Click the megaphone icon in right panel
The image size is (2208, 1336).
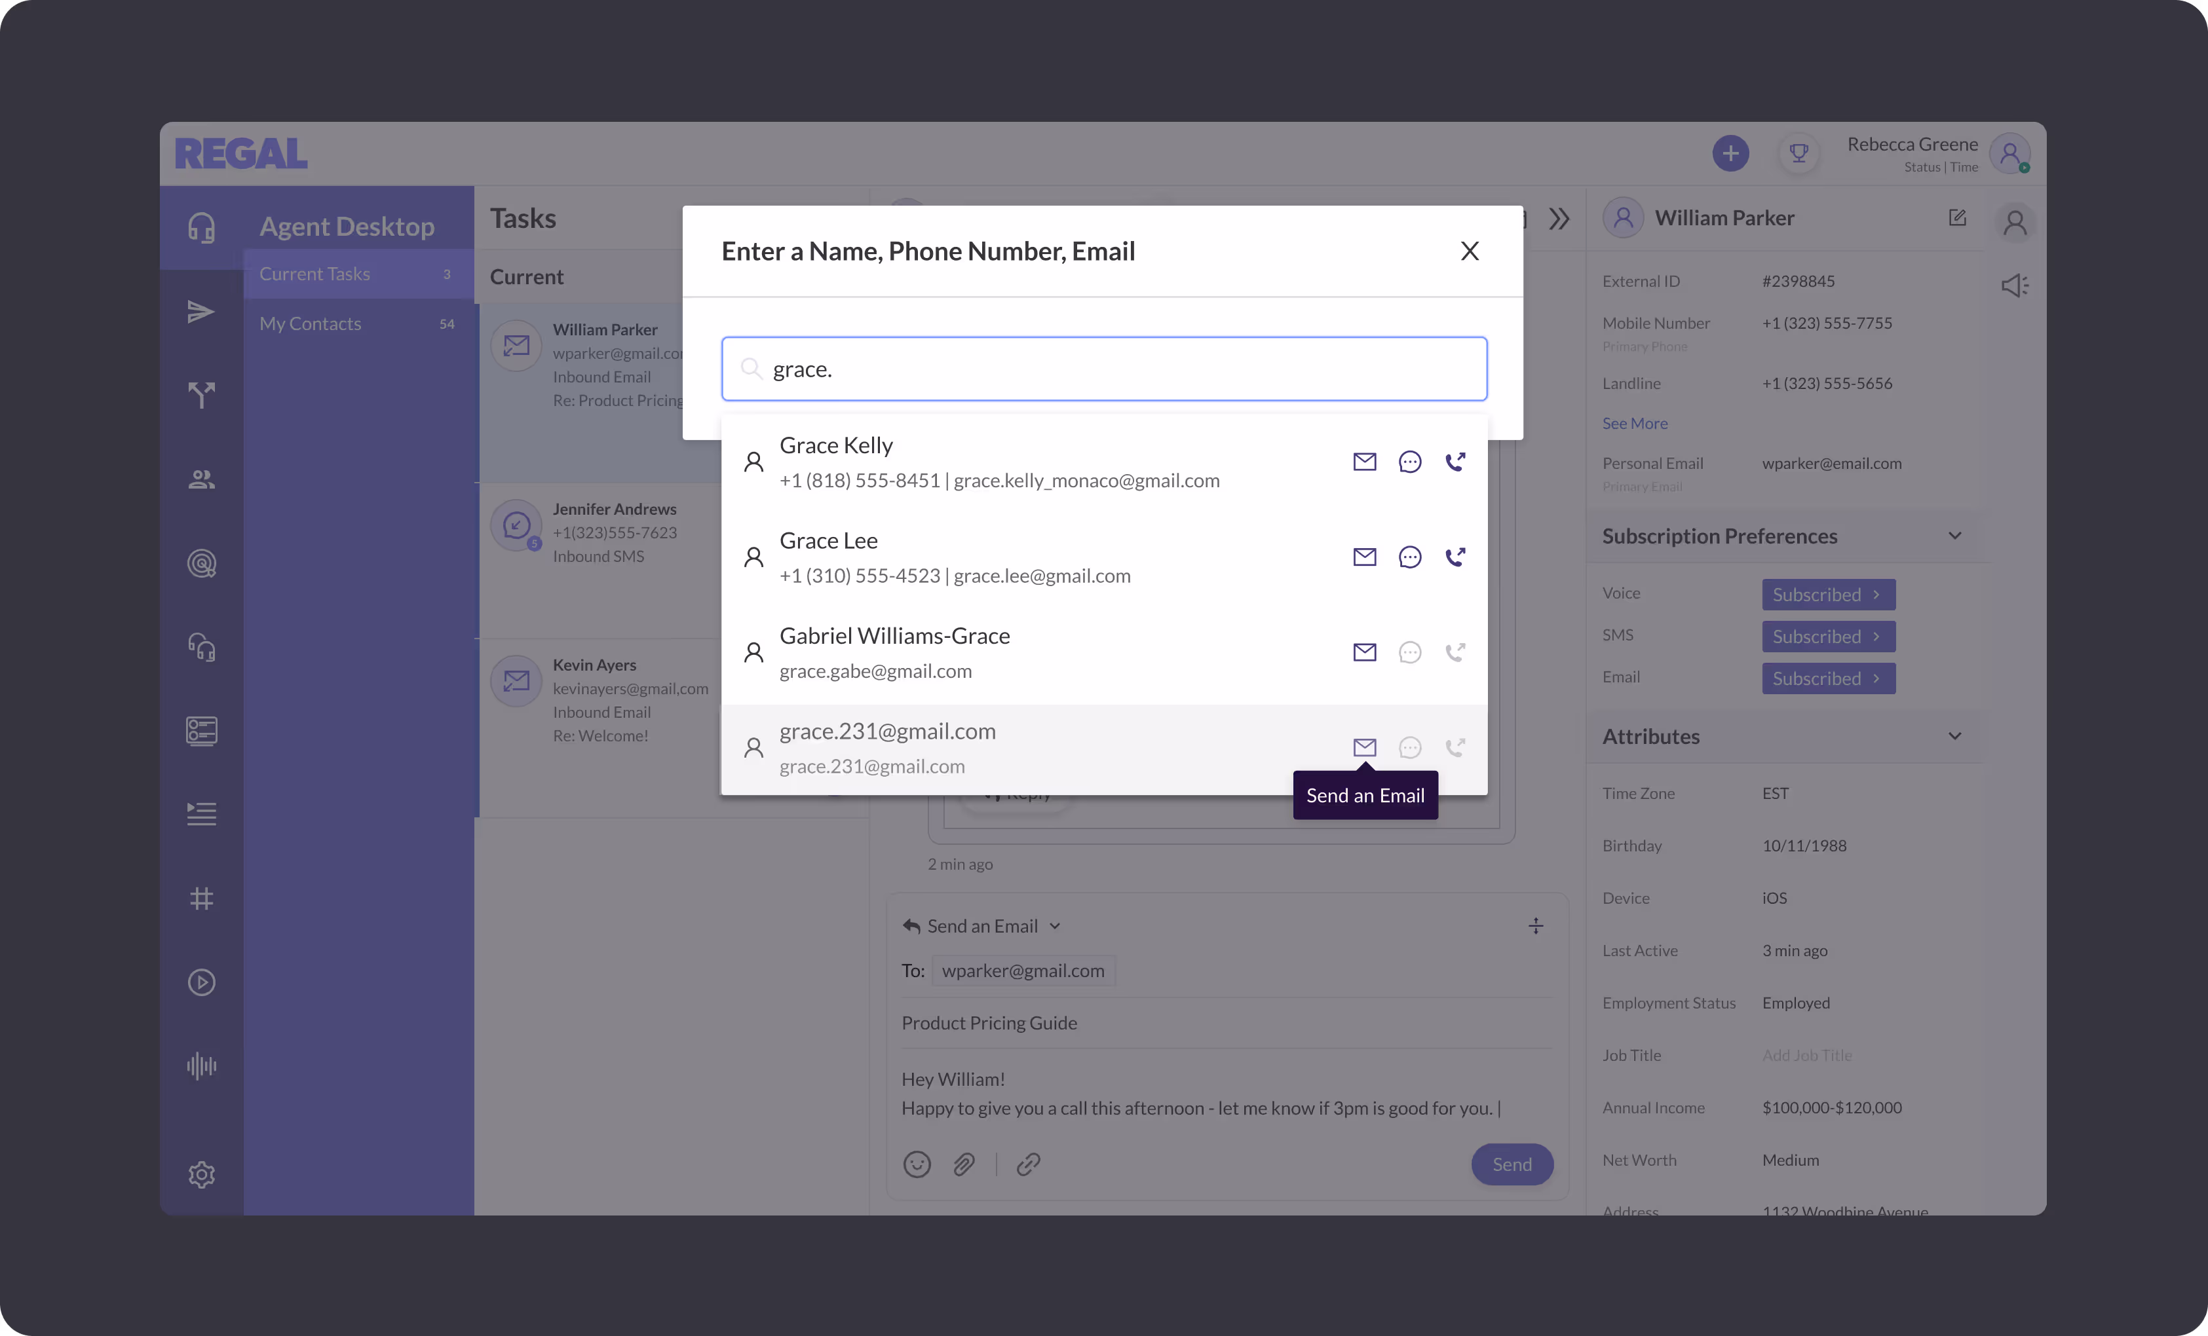tap(2015, 286)
